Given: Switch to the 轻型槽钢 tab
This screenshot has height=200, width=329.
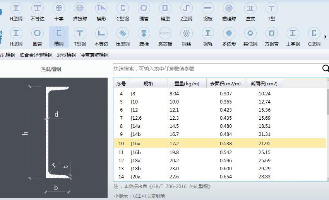Looking at the screenshot, I should click(x=66, y=55).
